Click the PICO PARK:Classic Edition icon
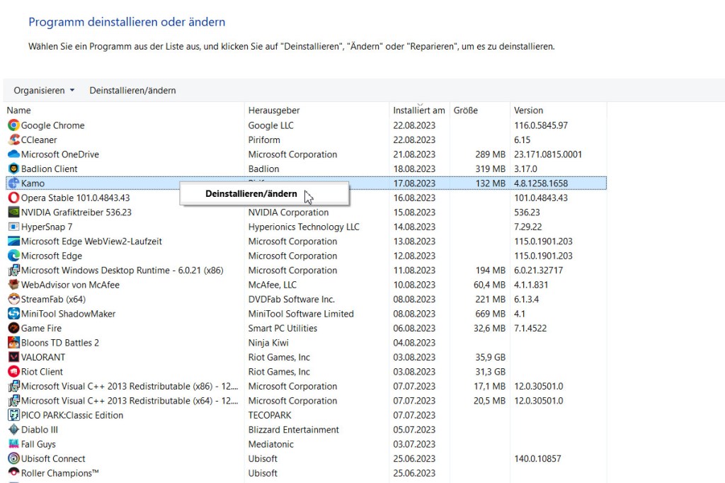The width and height of the screenshot is (725, 483). (x=14, y=415)
